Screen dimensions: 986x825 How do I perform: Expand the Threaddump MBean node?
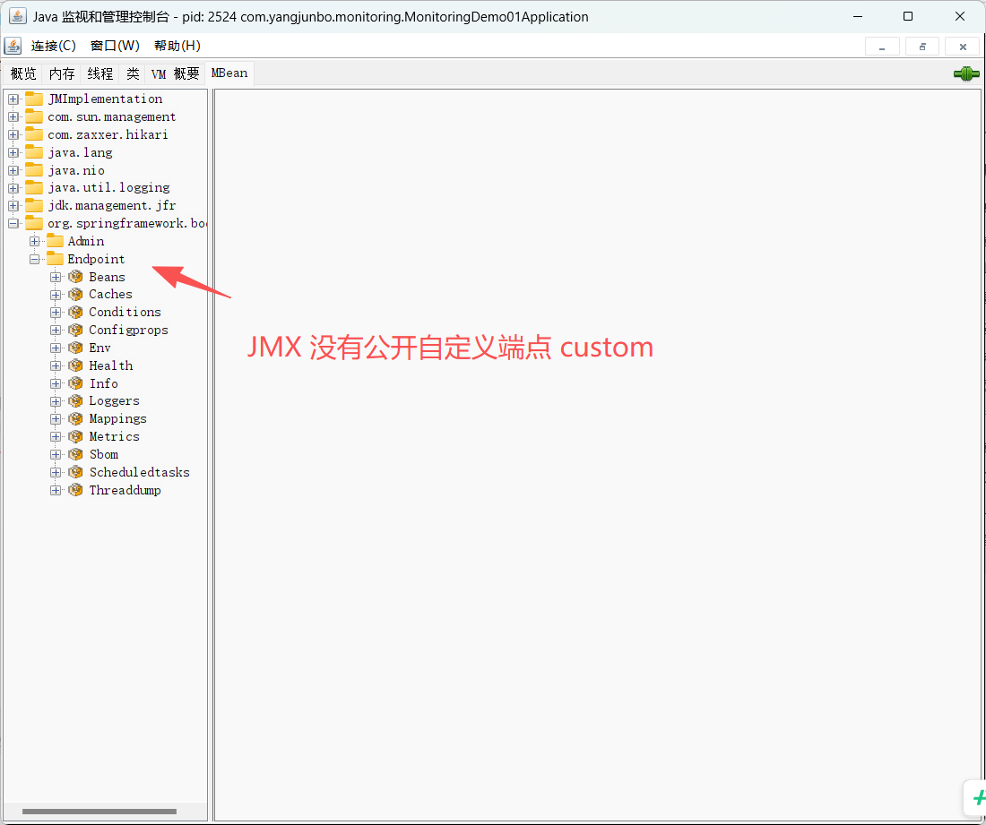pyautogui.click(x=56, y=490)
